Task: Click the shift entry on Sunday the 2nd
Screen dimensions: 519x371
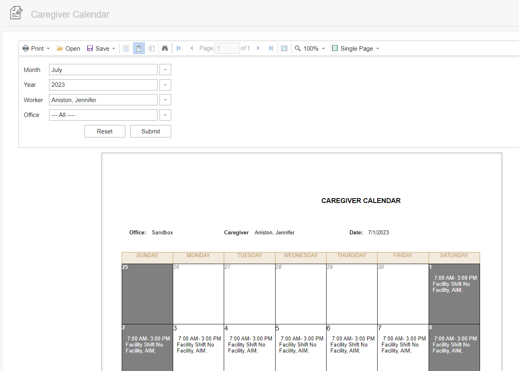Action: 147,344
